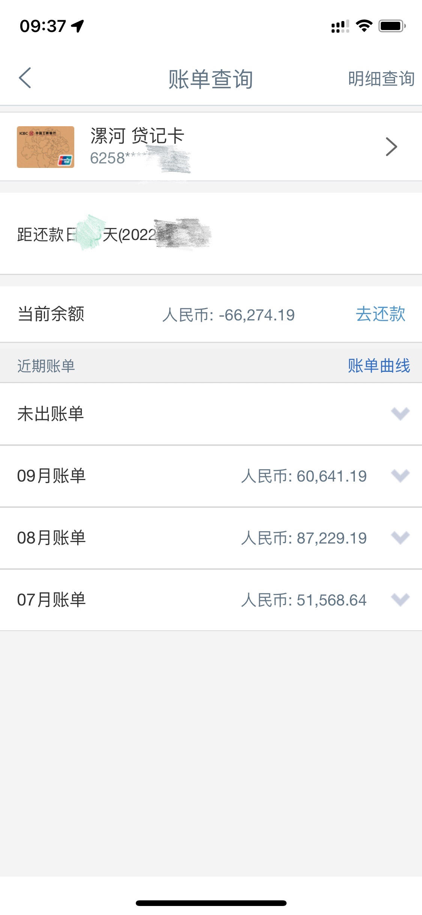The height and width of the screenshot is (915, 422).
Task: Tap the 未出账单 row label
Action: (x=51, y=414)
